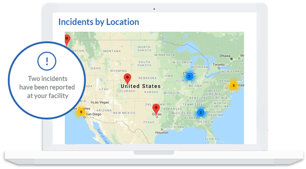Select the Las Vegas city label

click(101, 102)
